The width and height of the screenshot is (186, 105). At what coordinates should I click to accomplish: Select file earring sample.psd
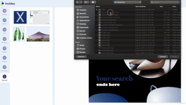(x=138, y=20)
